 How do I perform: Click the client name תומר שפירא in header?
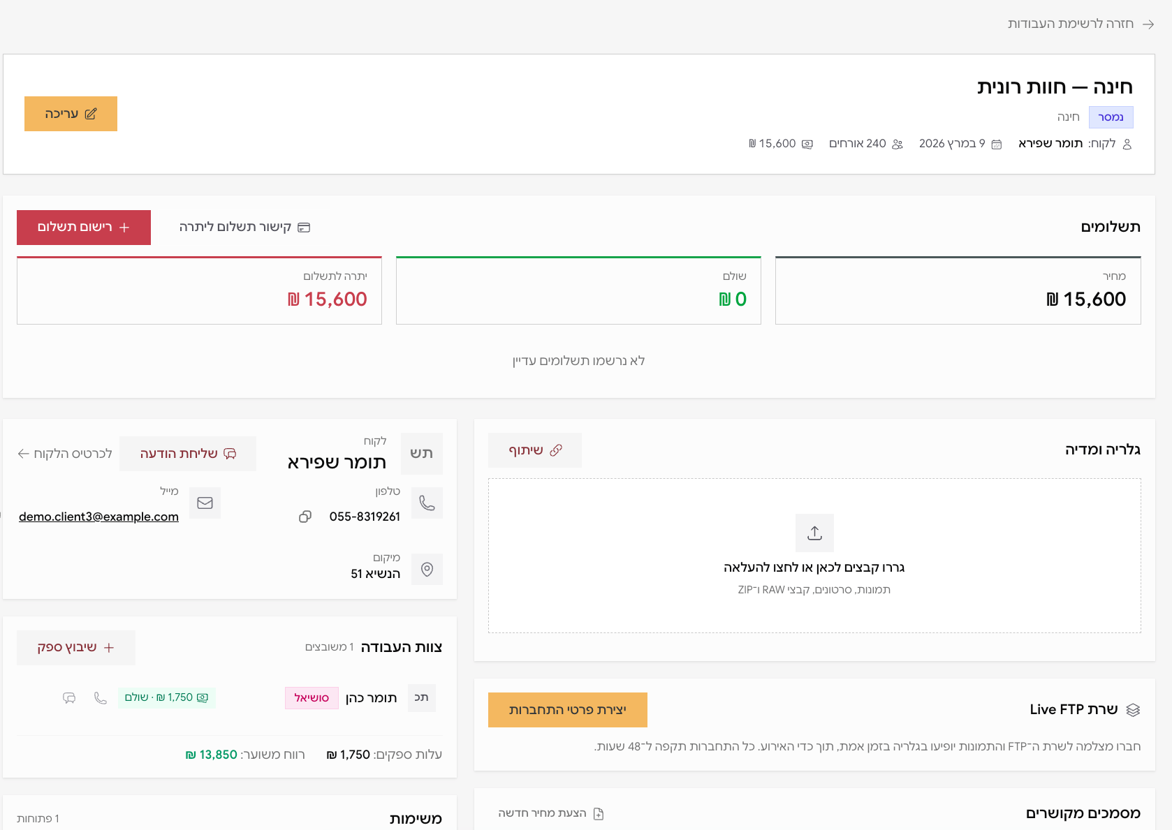click(1050, 144)
